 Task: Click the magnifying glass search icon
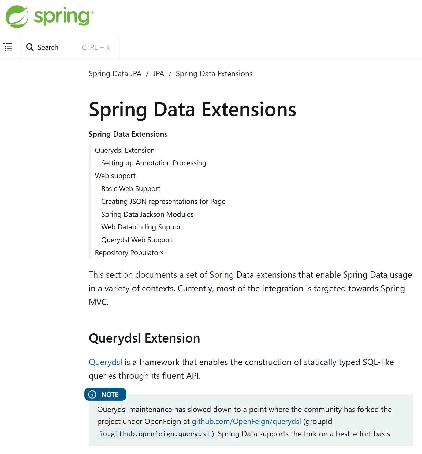[30, 47]
